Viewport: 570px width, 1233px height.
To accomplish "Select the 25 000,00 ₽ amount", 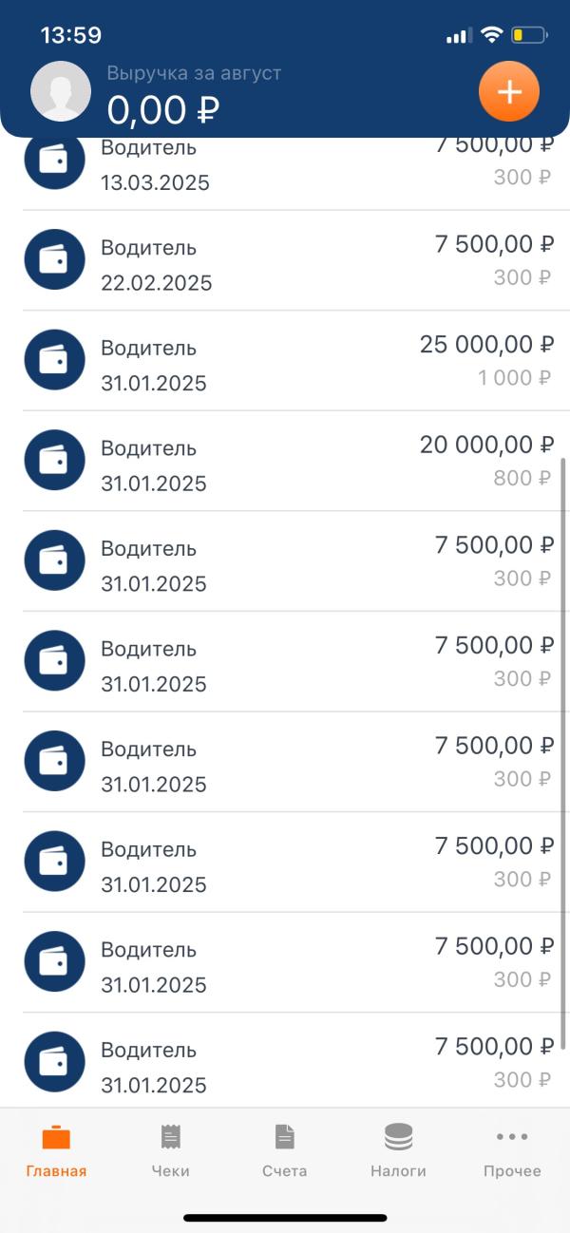I will click(486, 345).
